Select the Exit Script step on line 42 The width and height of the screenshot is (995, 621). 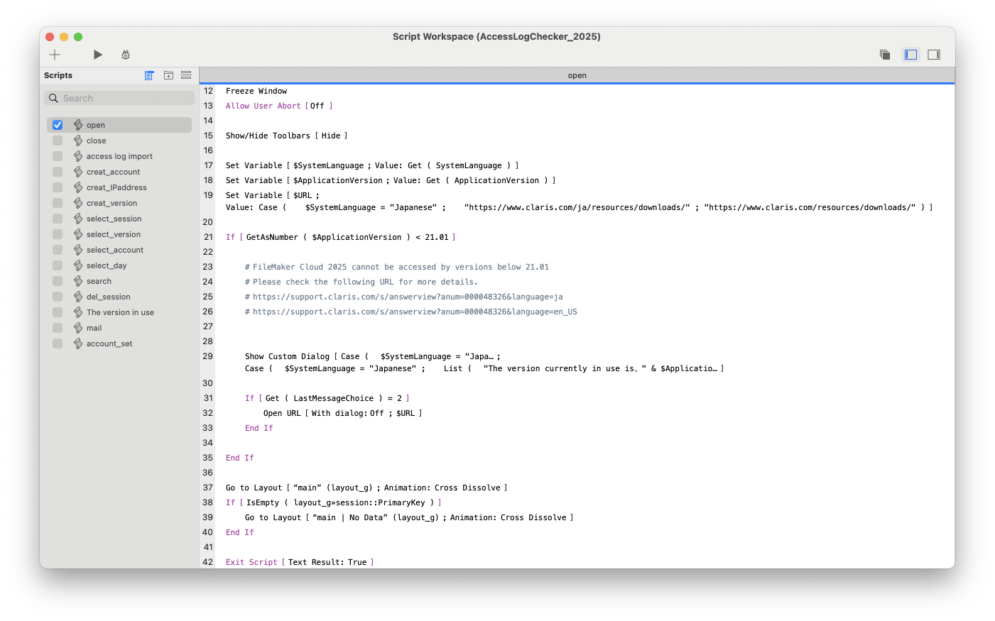pyautogui.click(x=251, y=562)
